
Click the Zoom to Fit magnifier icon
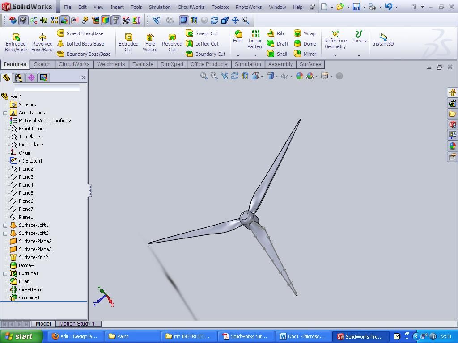(x=204, y=76)
